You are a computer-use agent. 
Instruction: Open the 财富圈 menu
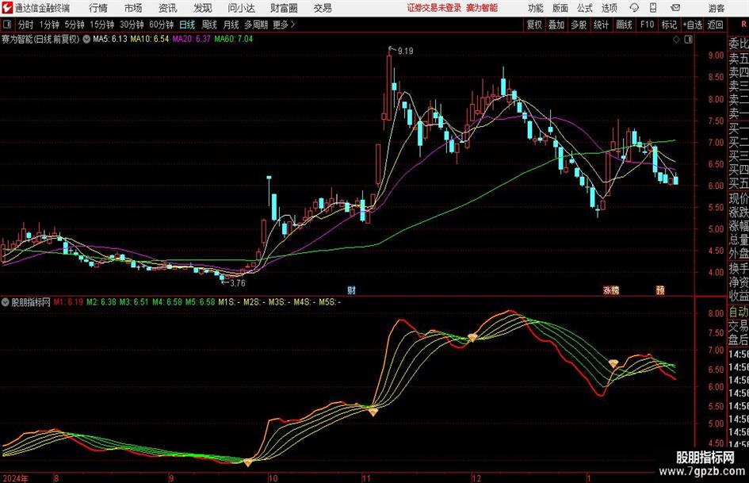click(x=284, y=8)
